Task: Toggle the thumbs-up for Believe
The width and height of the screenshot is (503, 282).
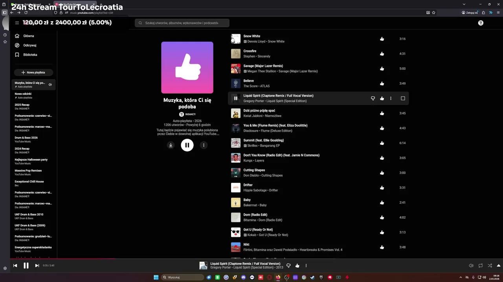Action: point(382,83)
